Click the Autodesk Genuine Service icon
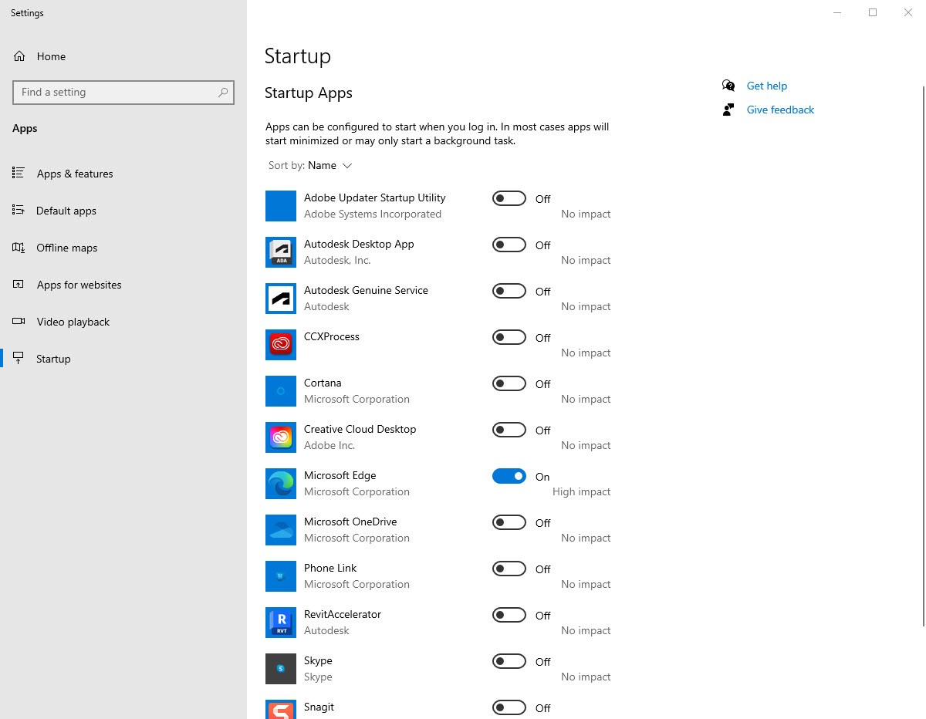Viewport: 926px width, 719px height. 281,299
